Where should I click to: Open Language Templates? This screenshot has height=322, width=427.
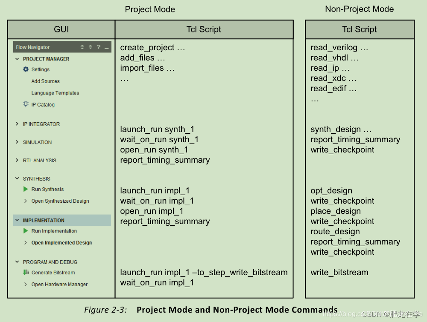(55, 93)
